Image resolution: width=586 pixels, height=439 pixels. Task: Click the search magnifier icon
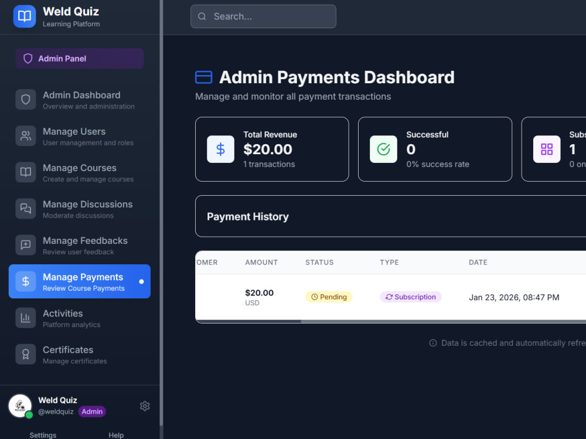coord(202,16)
